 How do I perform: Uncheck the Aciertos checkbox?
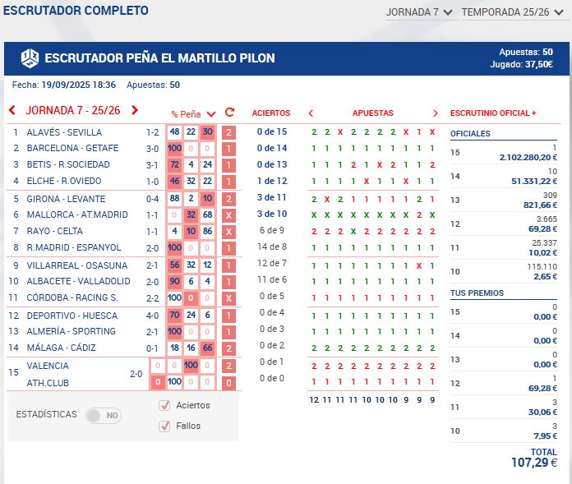coord(164,405)
